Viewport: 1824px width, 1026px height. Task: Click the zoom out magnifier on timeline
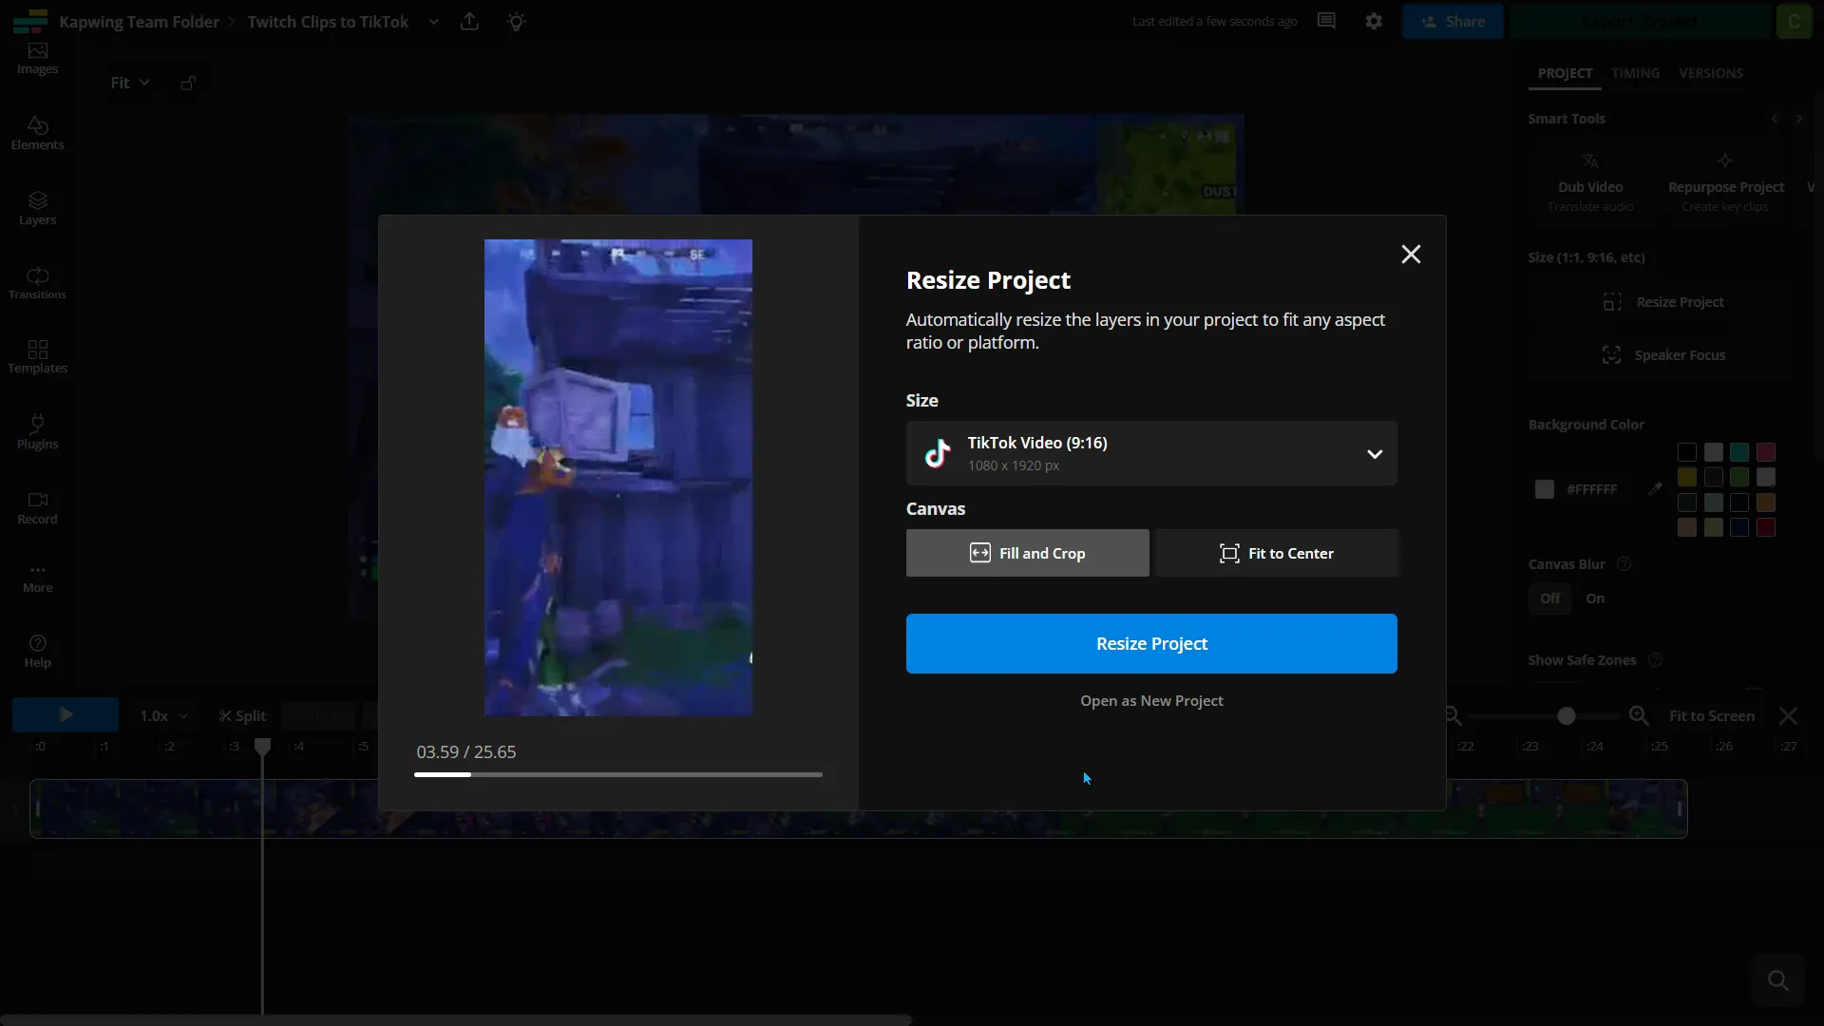pos(1453,715)
